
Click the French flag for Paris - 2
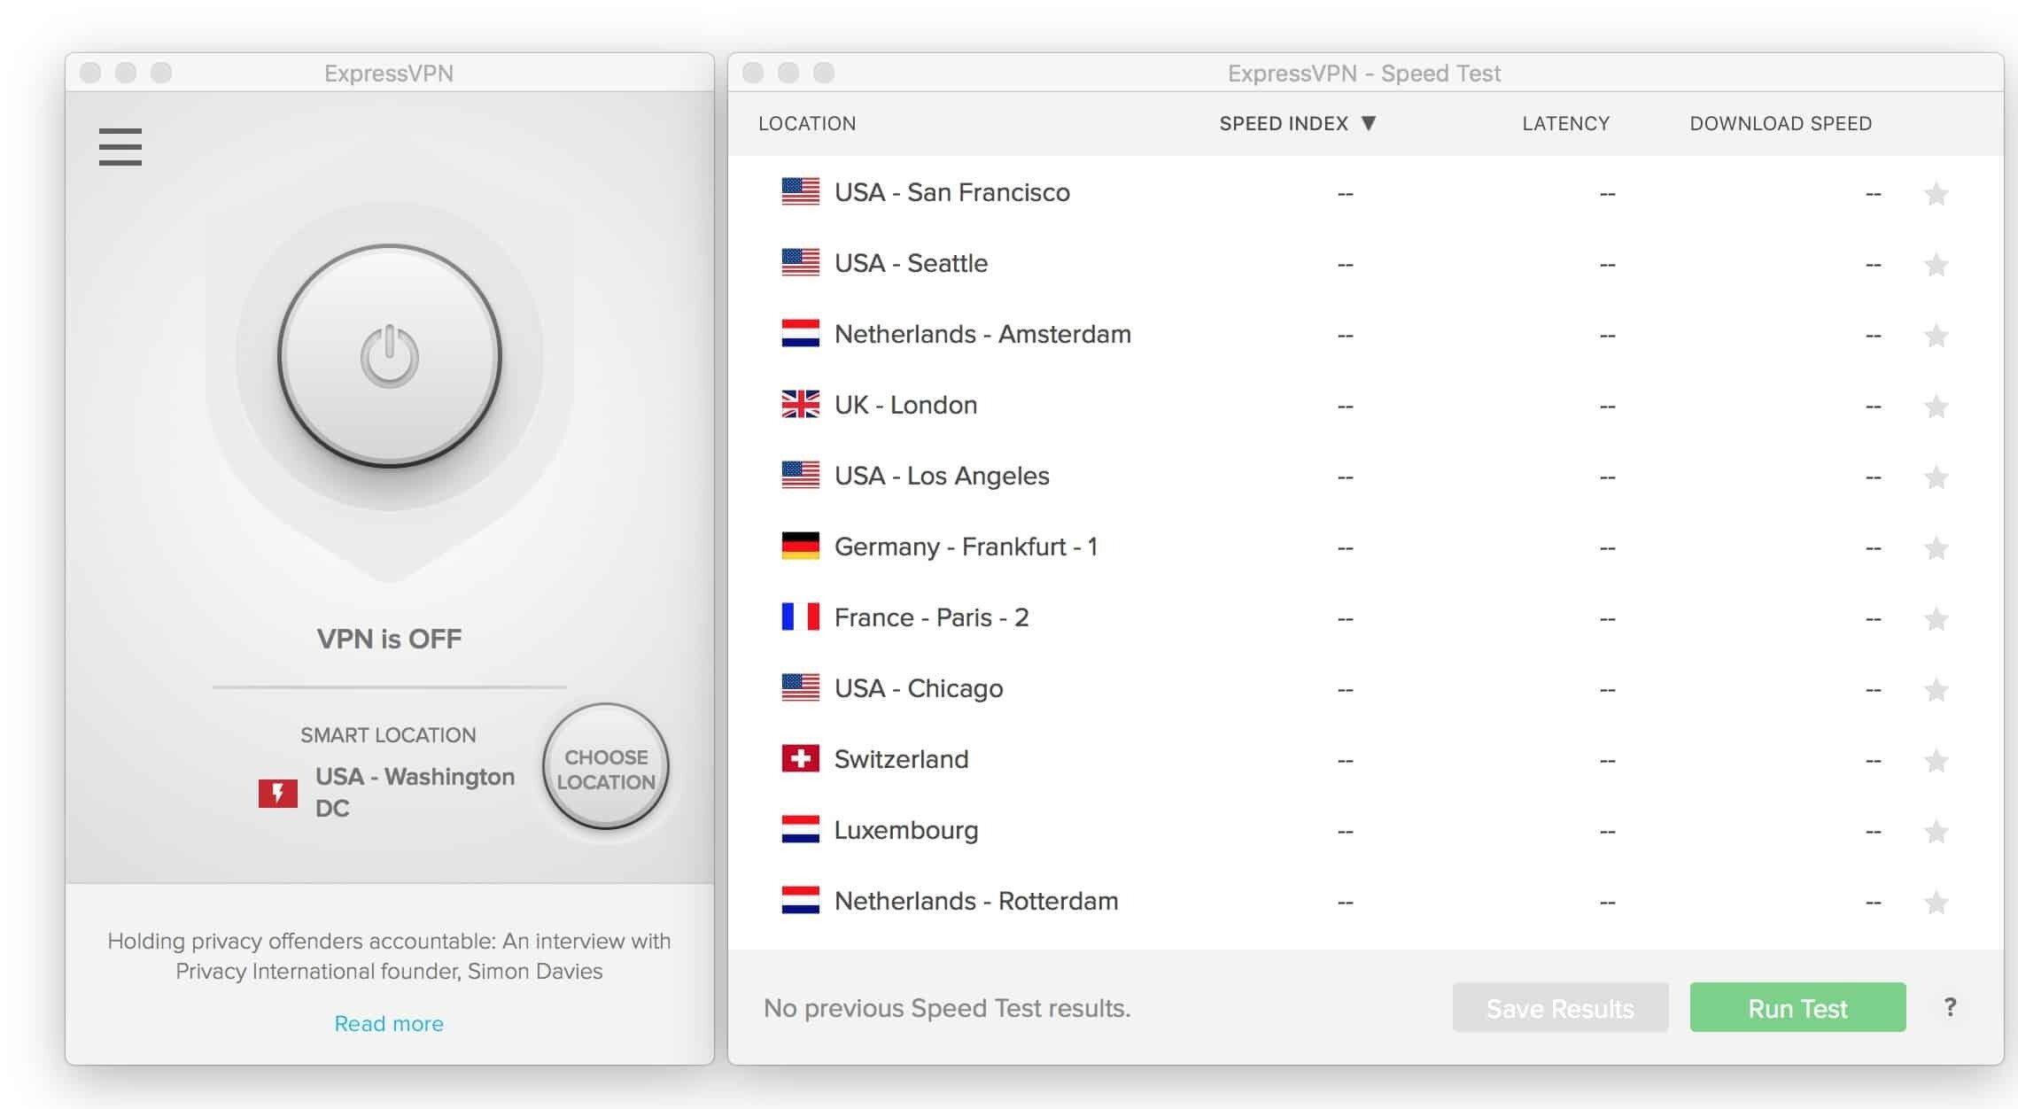tap(800, 617)
